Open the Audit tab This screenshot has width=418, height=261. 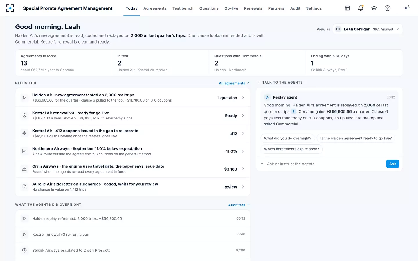click(x=295, y=8)
